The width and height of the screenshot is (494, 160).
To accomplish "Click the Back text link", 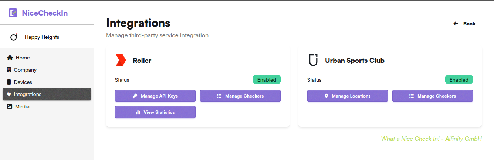I will pos(469,24).
